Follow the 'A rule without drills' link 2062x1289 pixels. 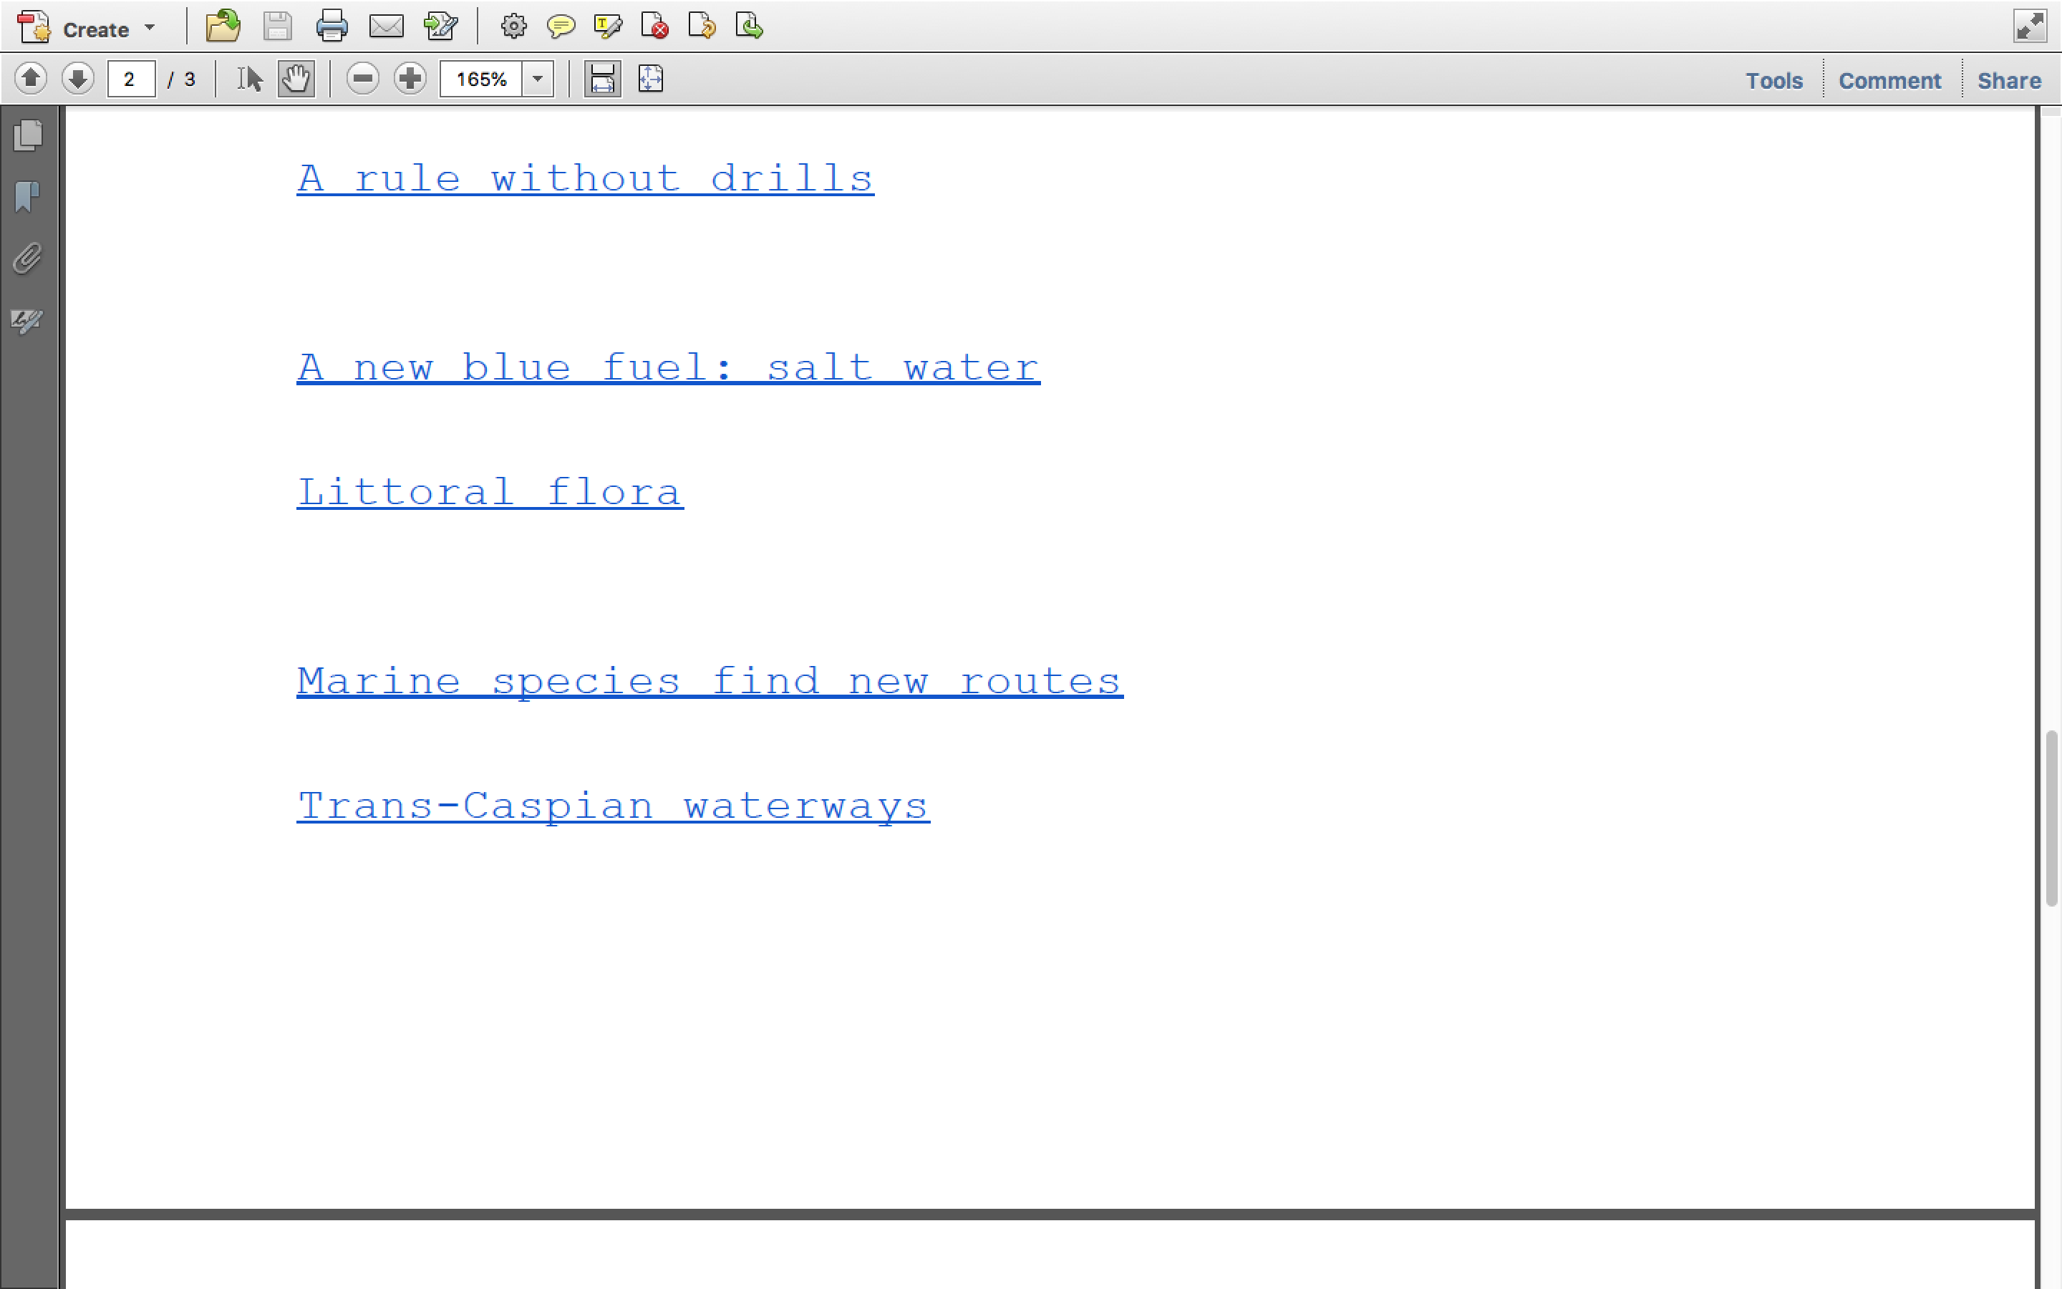(586, 179)
